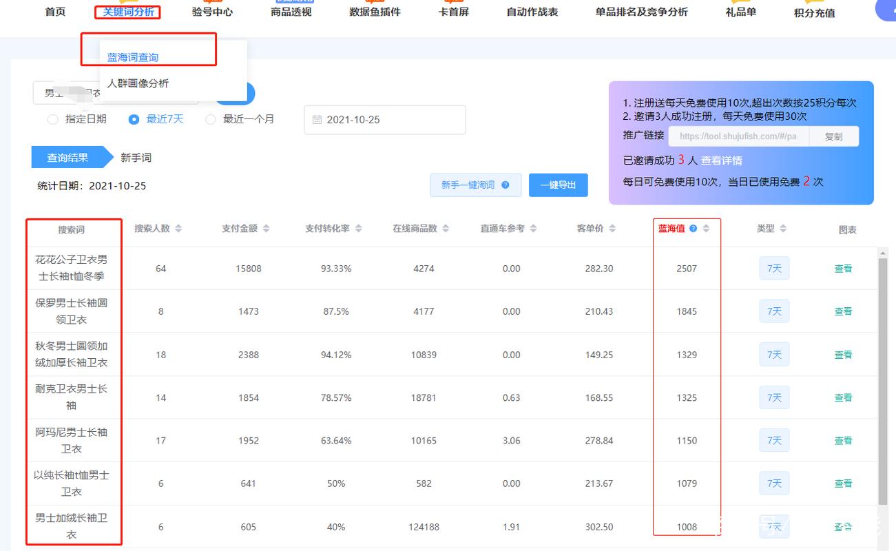Sort by 支付金额 using its sort arrows

(x=266, y=229)
